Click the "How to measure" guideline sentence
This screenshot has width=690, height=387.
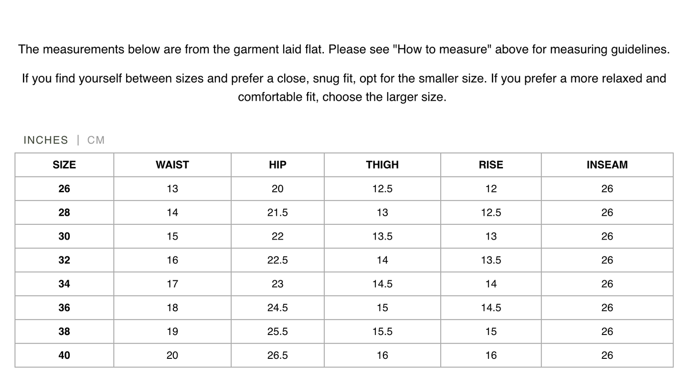point(344,50)
